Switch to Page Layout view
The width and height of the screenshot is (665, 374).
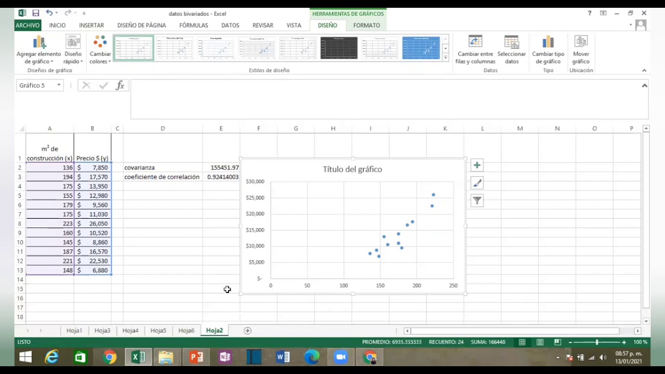[540, 342]
